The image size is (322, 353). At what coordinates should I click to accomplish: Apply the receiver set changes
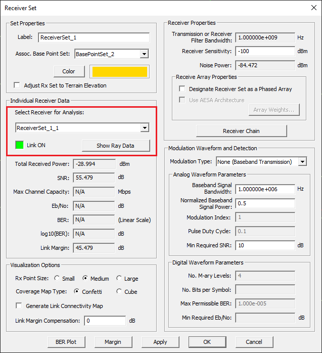click(x=160, y=342)
